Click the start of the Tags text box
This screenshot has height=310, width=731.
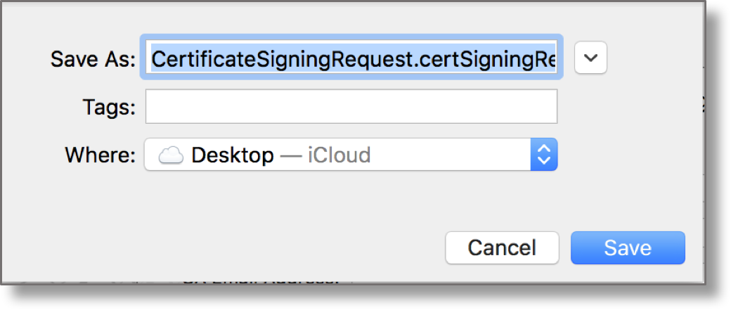[152, 107]
